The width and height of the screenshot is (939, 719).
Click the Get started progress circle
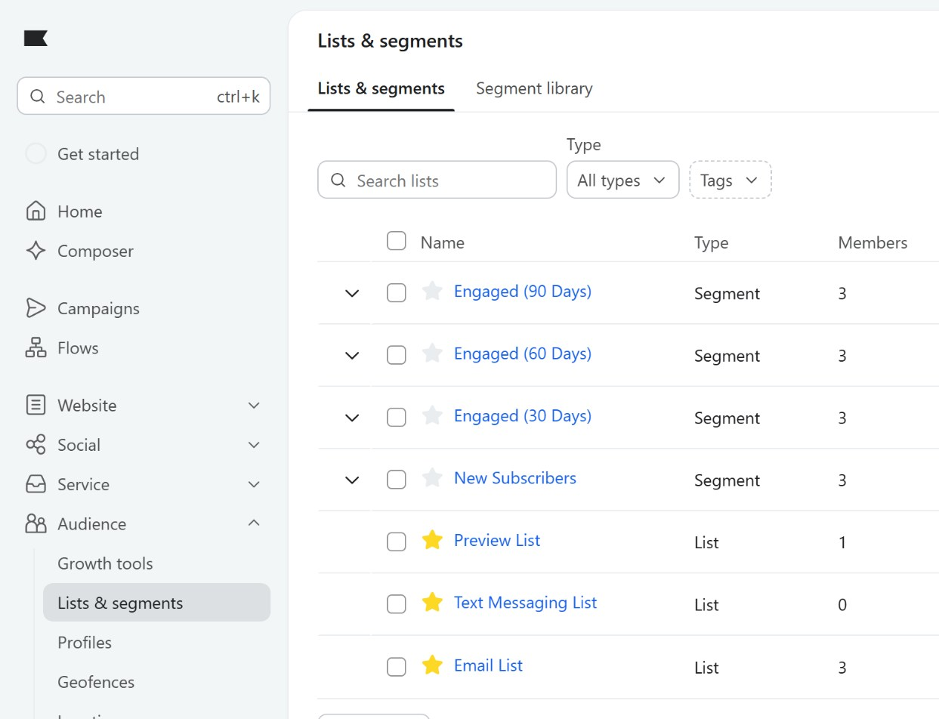tap(36, 154)
